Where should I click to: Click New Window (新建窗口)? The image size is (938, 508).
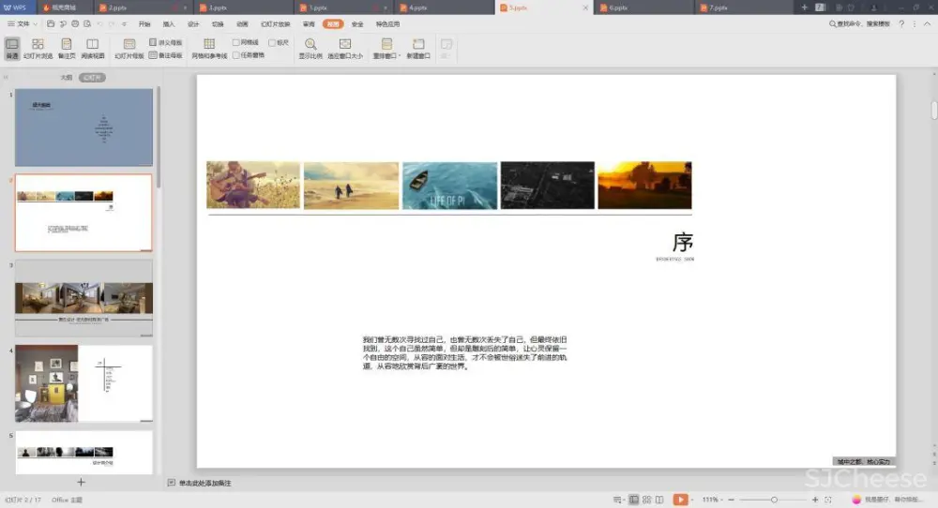[x=418, y=49]
